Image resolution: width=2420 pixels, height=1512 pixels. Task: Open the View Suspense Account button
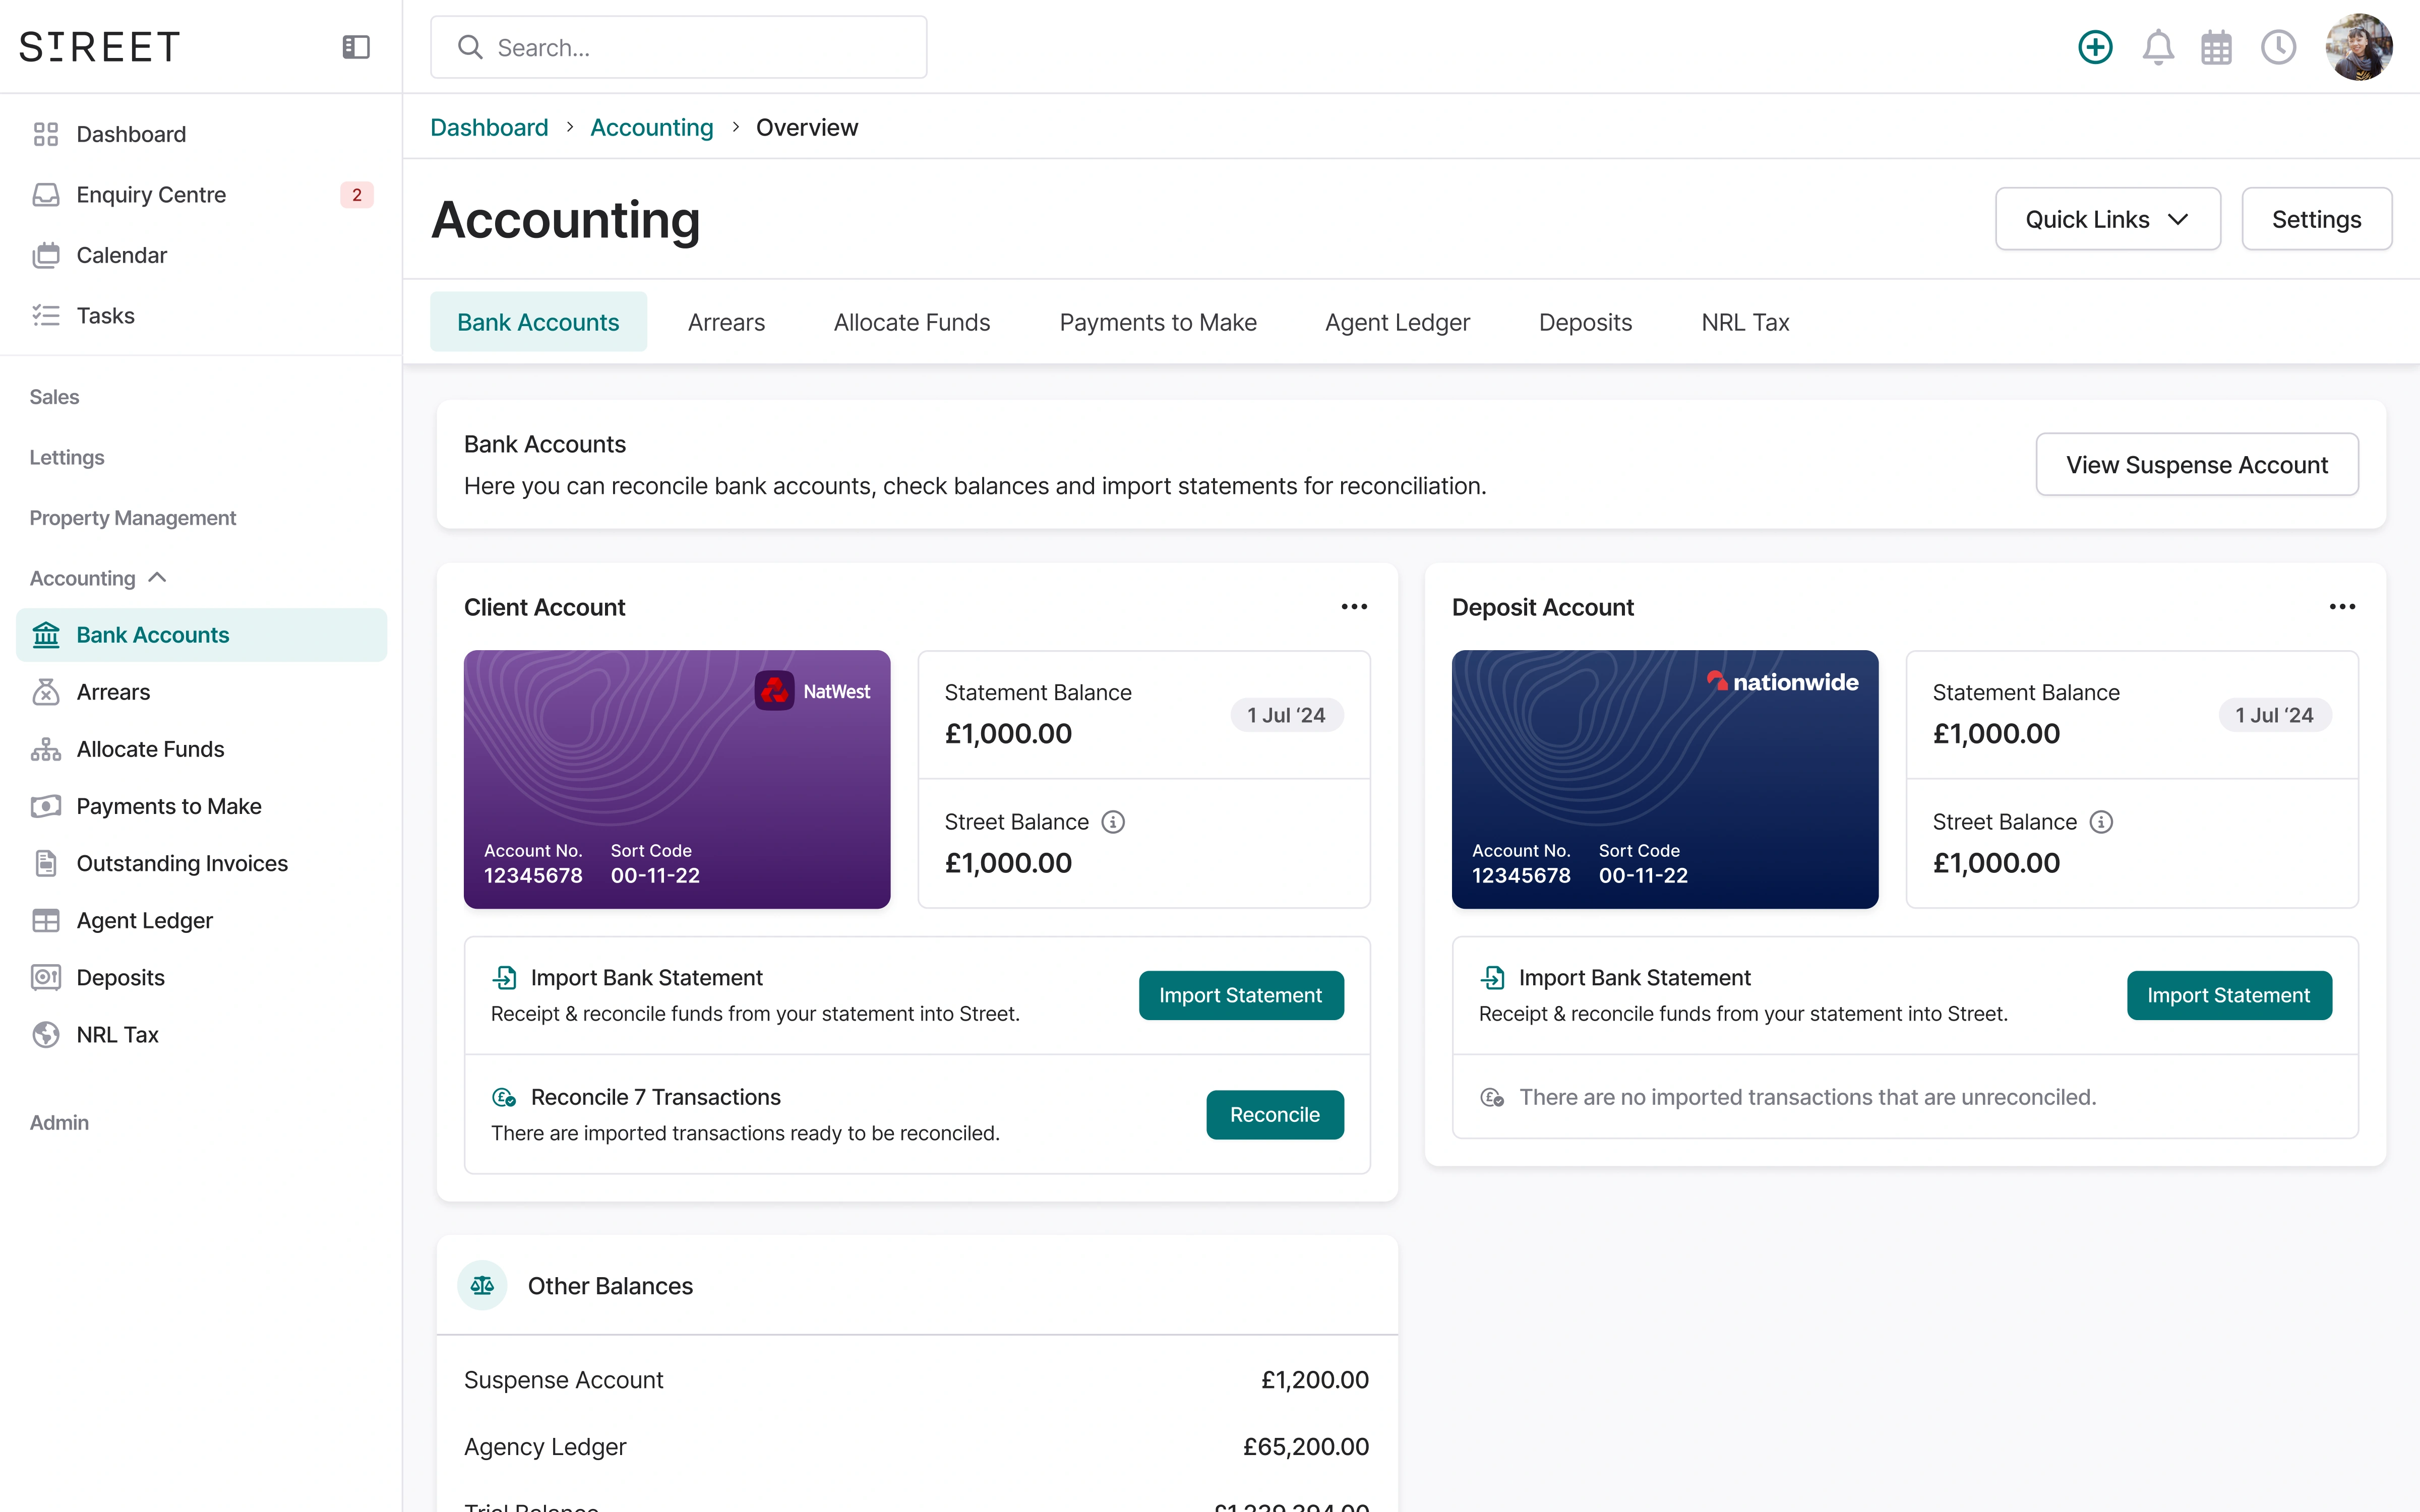point(2197,464)
